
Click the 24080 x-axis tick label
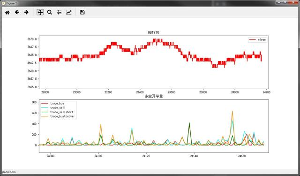pos(51,156)
